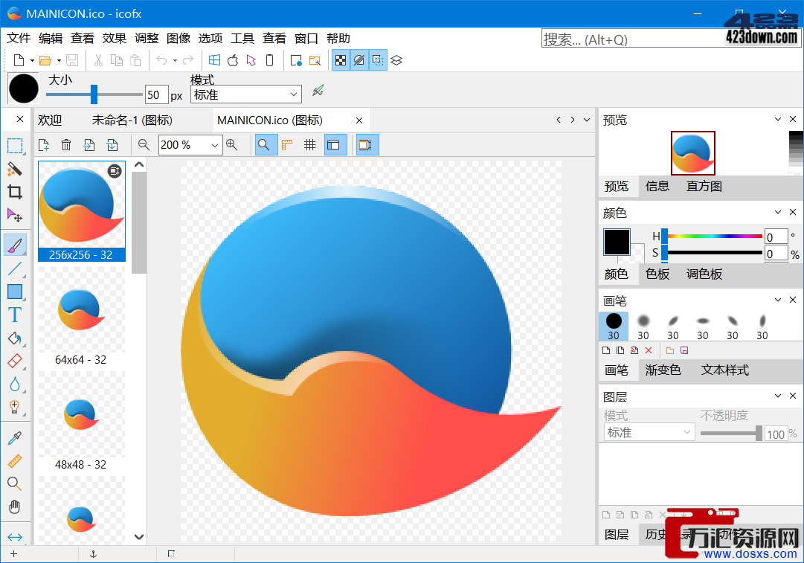This screenshot has width=804, height=563.
Task: Switch to the 渐变色 tab
Action: pos(663,370)
